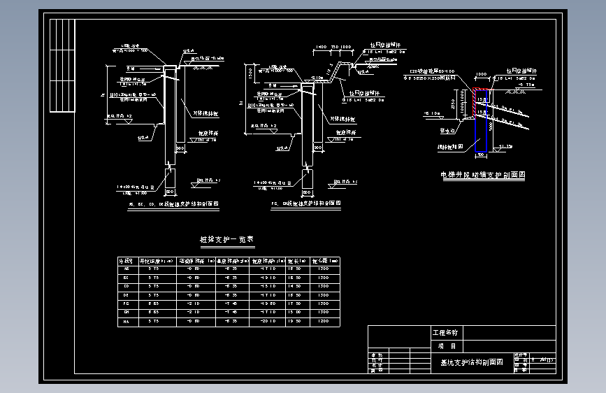Click the '2250' vertical dimension in elevator section
The image size is (606, 393).
453,104
